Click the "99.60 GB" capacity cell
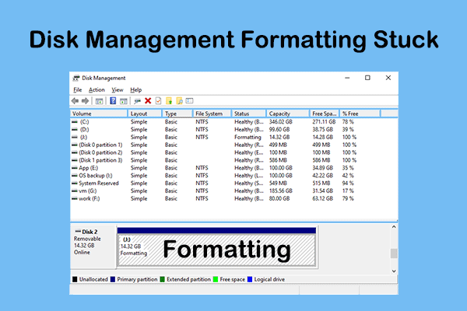The height and width of the screenshot is (311, 467). (x=279, y=130)
